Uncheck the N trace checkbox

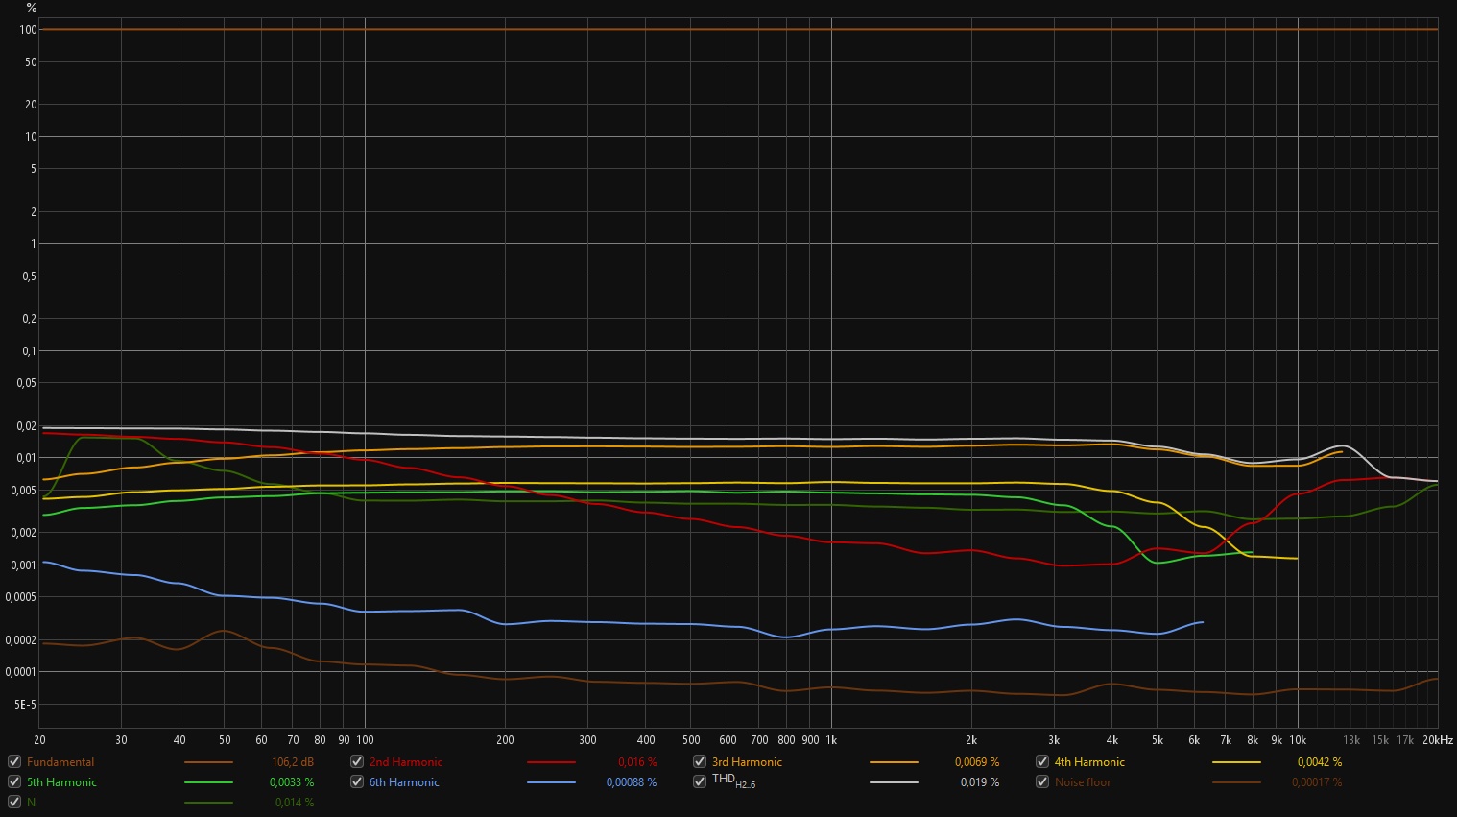tap(14, 802)
